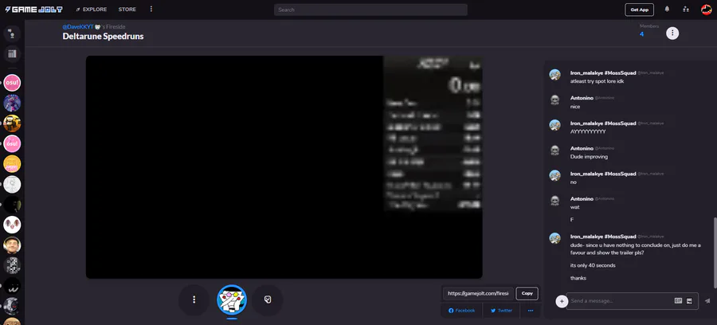Open the top navigation more-options menu
Screen dimensions: 717x325
point(151,9)
